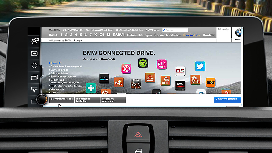Tap the 3G globe browser icon
Viewport: 272px width, 153px height.
click(x=35, y=41)
